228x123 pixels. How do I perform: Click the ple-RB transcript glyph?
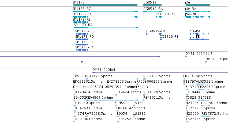(x=198, y=17)
